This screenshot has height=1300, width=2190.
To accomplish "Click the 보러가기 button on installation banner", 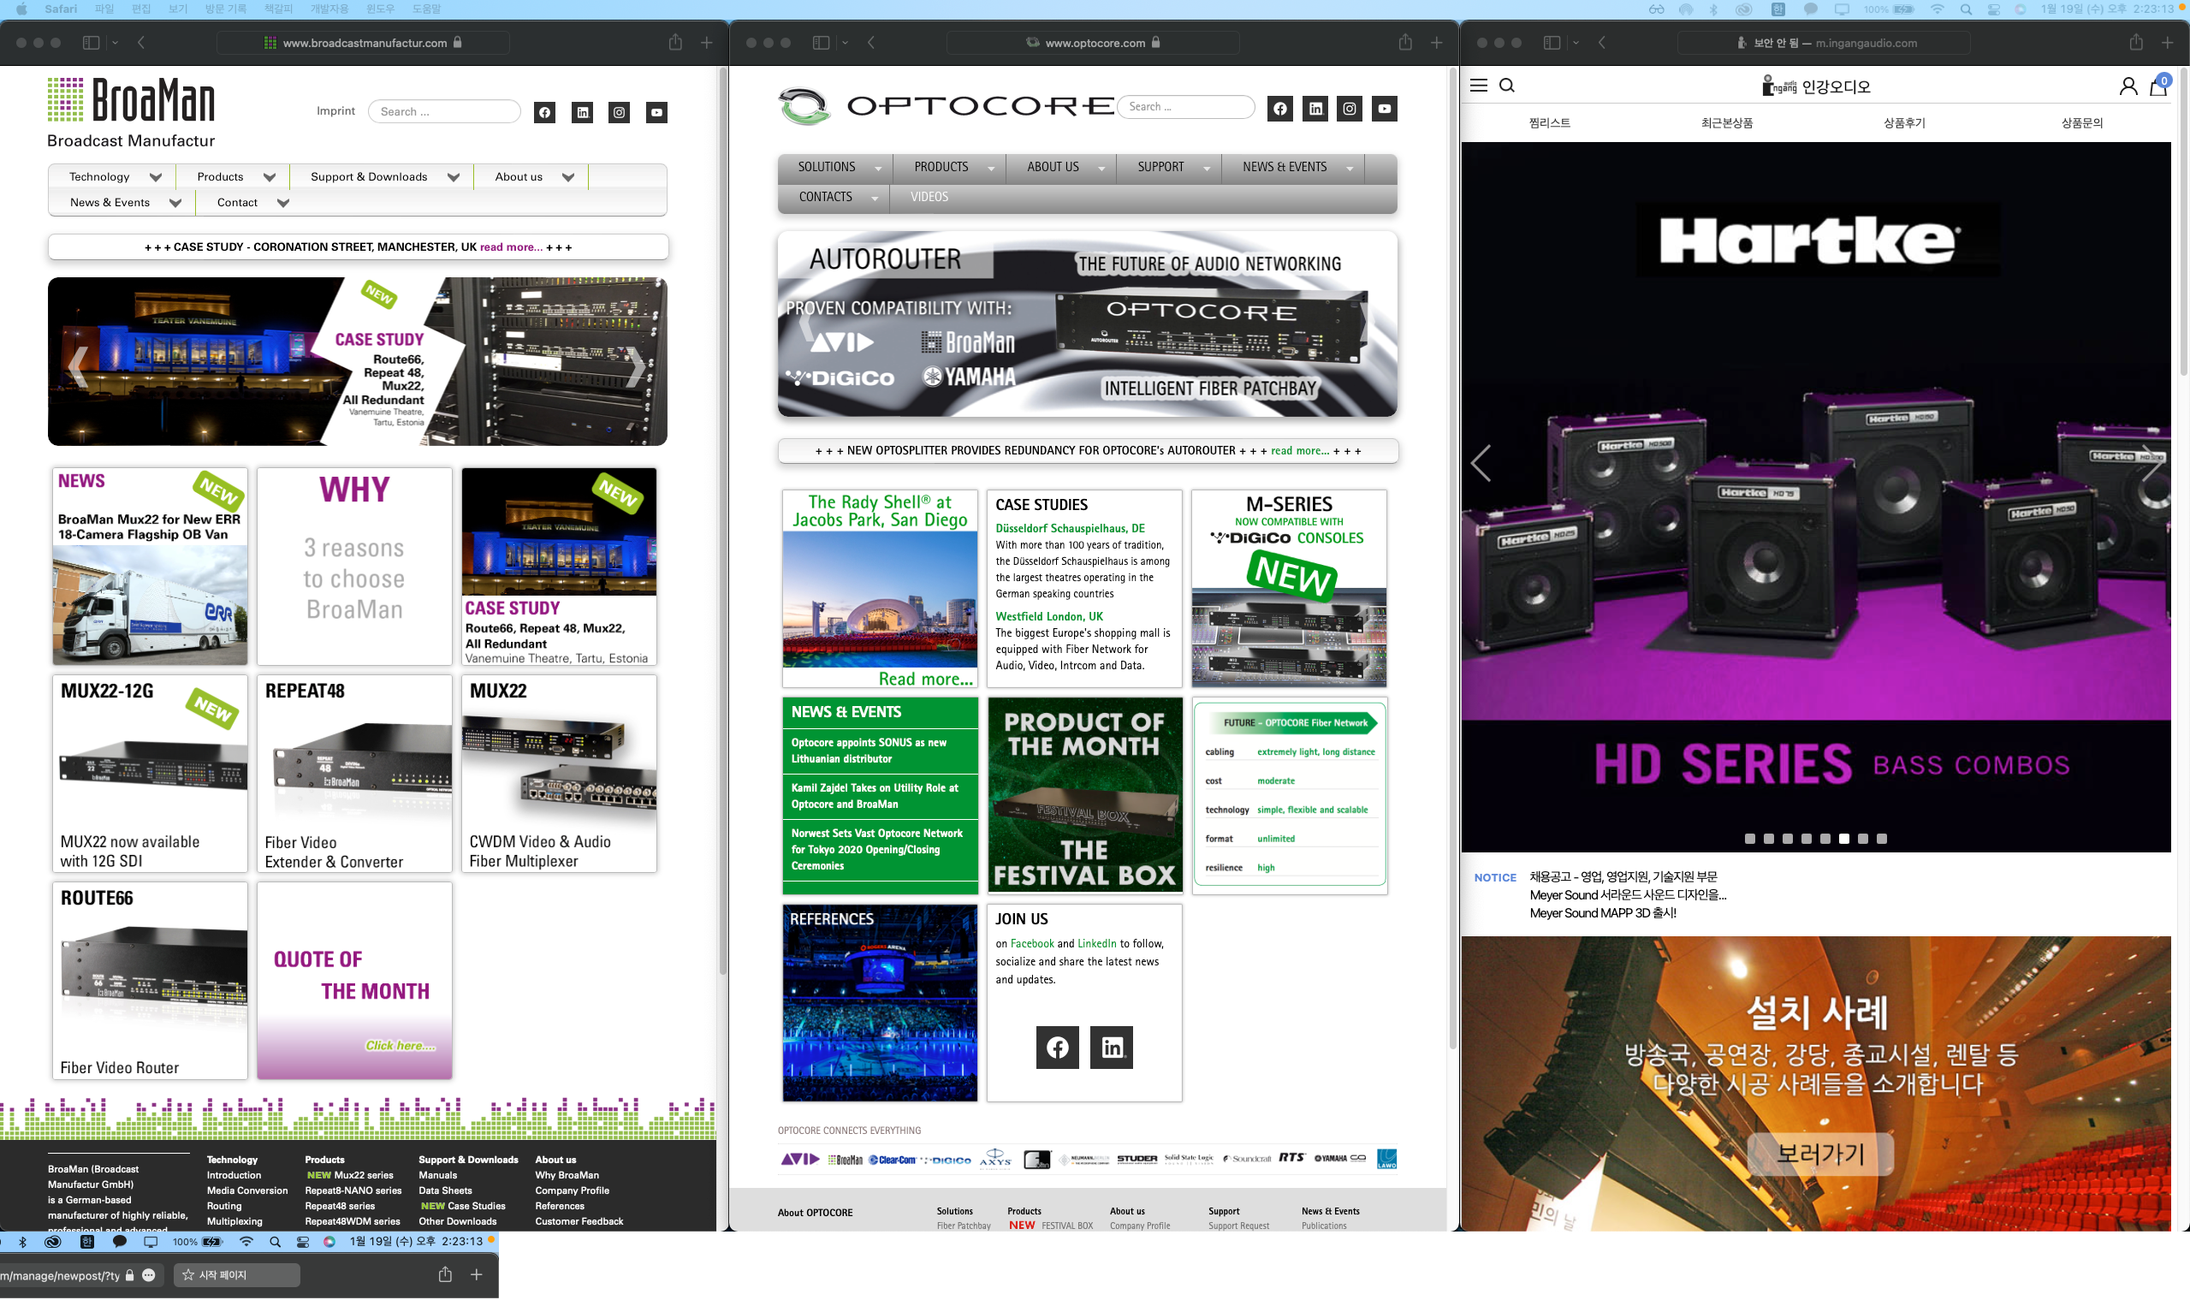I will [1819, 1154].
